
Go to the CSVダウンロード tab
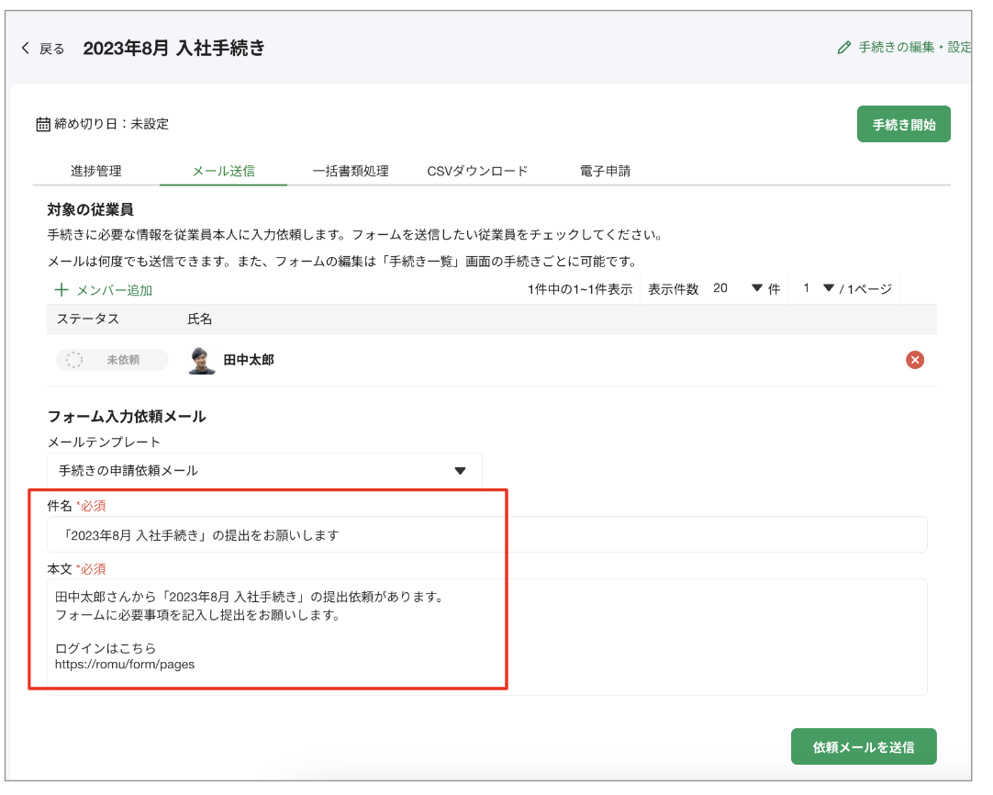click(x=477, y=171)
